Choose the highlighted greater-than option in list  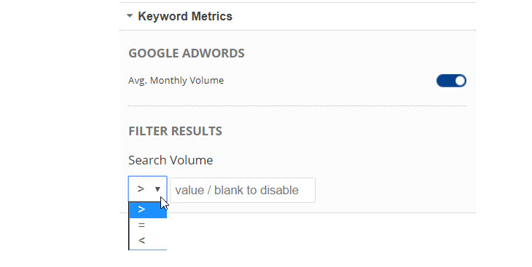148,210
